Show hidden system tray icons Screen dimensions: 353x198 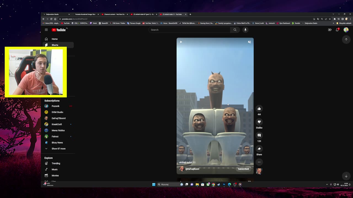pyautogui.click(x=327, y=185)
